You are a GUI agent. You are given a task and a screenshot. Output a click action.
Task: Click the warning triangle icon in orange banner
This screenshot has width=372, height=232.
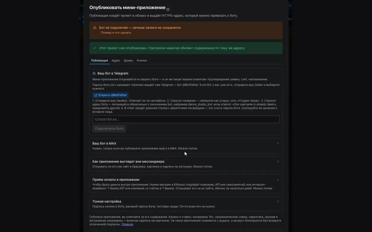[x=95, y=28]
